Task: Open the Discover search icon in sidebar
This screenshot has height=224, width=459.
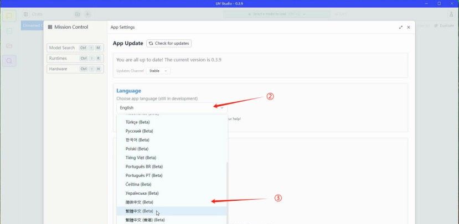Action: click(x=9, y=61)
